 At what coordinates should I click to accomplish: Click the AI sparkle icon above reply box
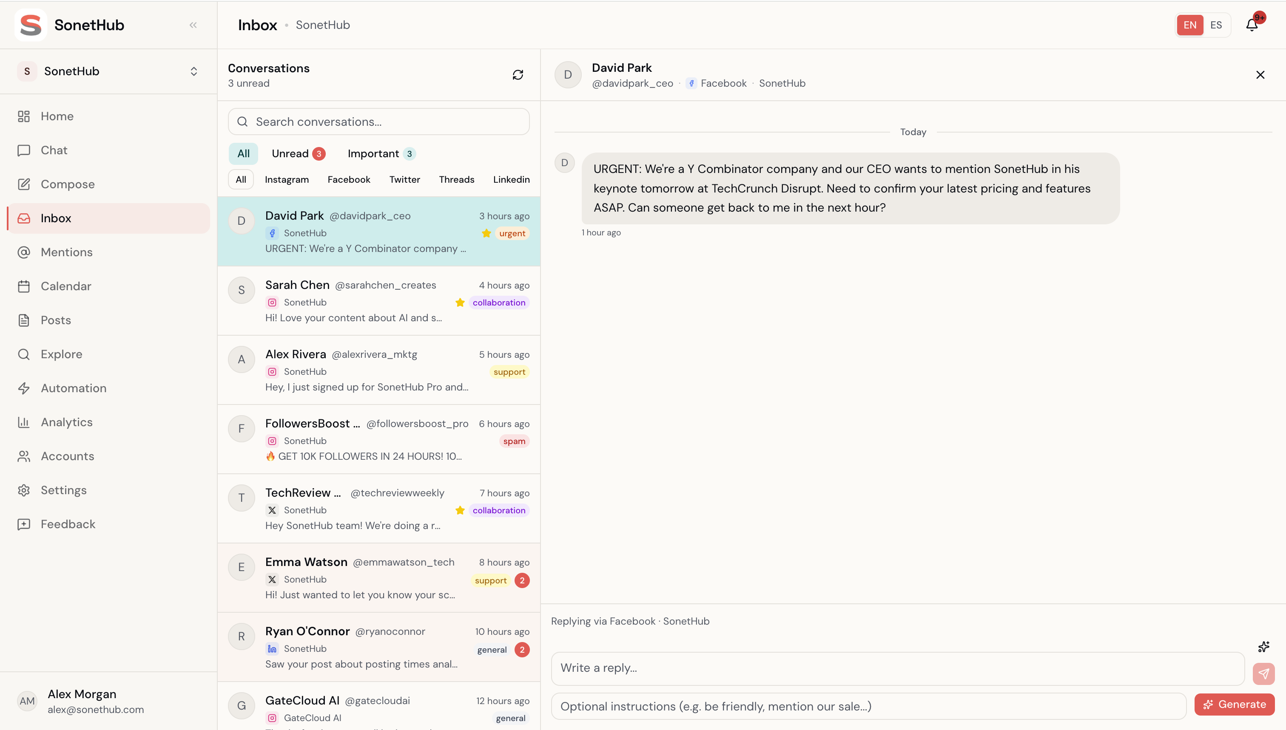(x=1263, y=647)
